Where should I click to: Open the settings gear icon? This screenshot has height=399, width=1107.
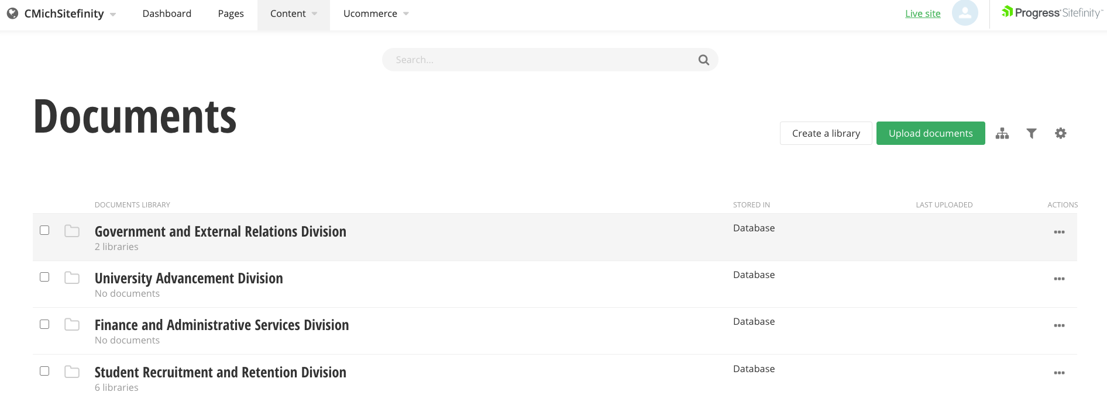tap(1061, 134)
